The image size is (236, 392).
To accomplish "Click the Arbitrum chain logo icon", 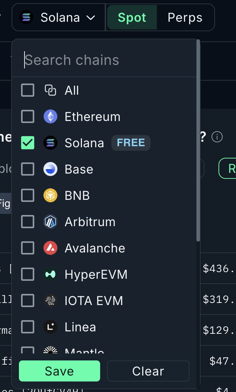I will 50,222.
